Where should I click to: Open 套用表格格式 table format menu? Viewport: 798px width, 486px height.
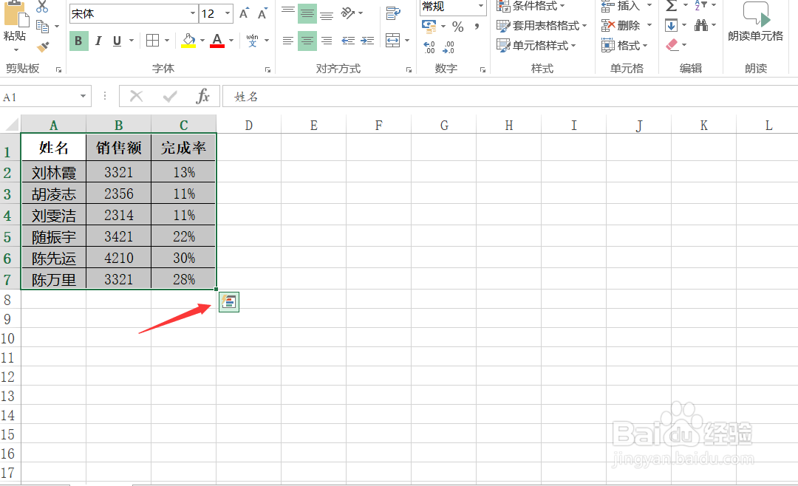pyautogui.click(x=542, y=25)
